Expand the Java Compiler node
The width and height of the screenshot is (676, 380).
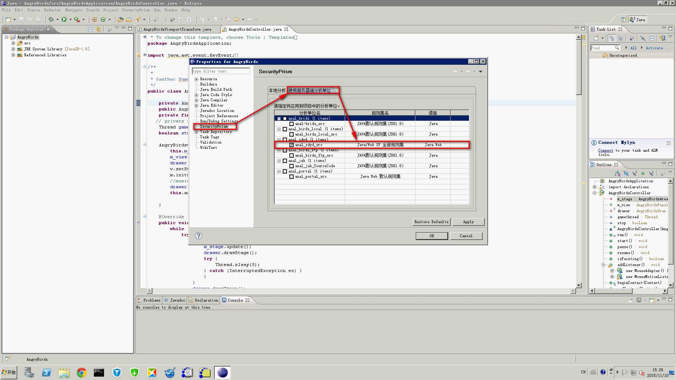tap(196, 100)
